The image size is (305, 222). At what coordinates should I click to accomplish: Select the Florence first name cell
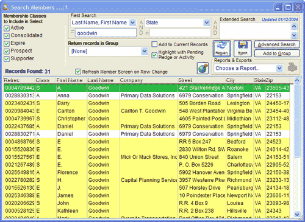tap(71, 173)
